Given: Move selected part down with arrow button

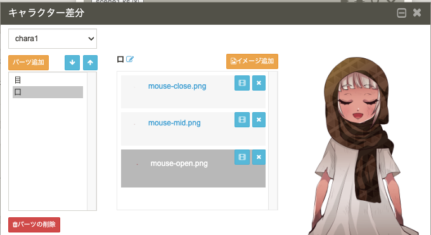Looking at the screenshot, I should (x=72, y=63).
